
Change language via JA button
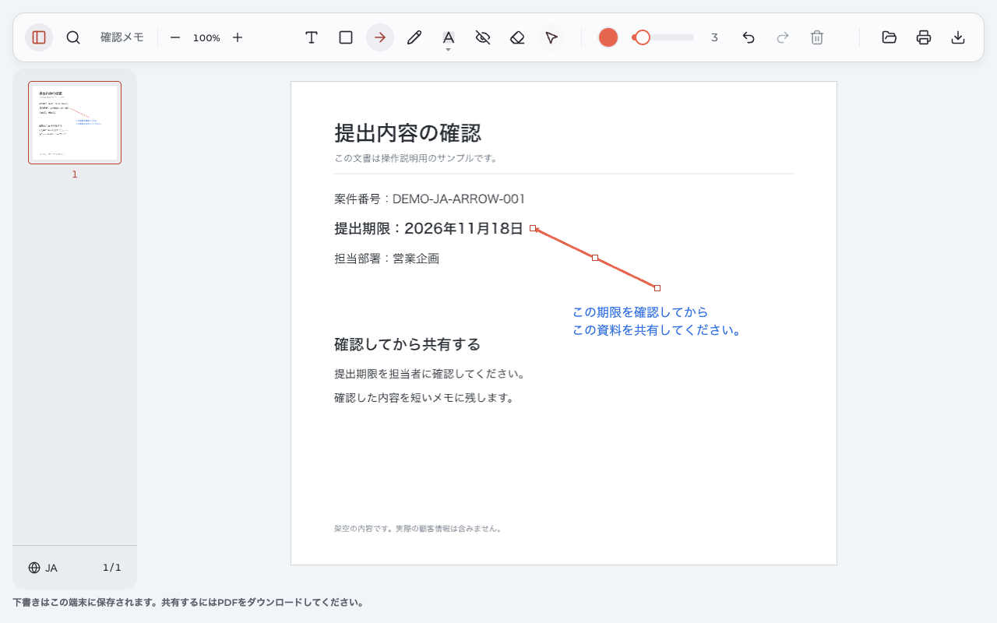coord(43,568)
